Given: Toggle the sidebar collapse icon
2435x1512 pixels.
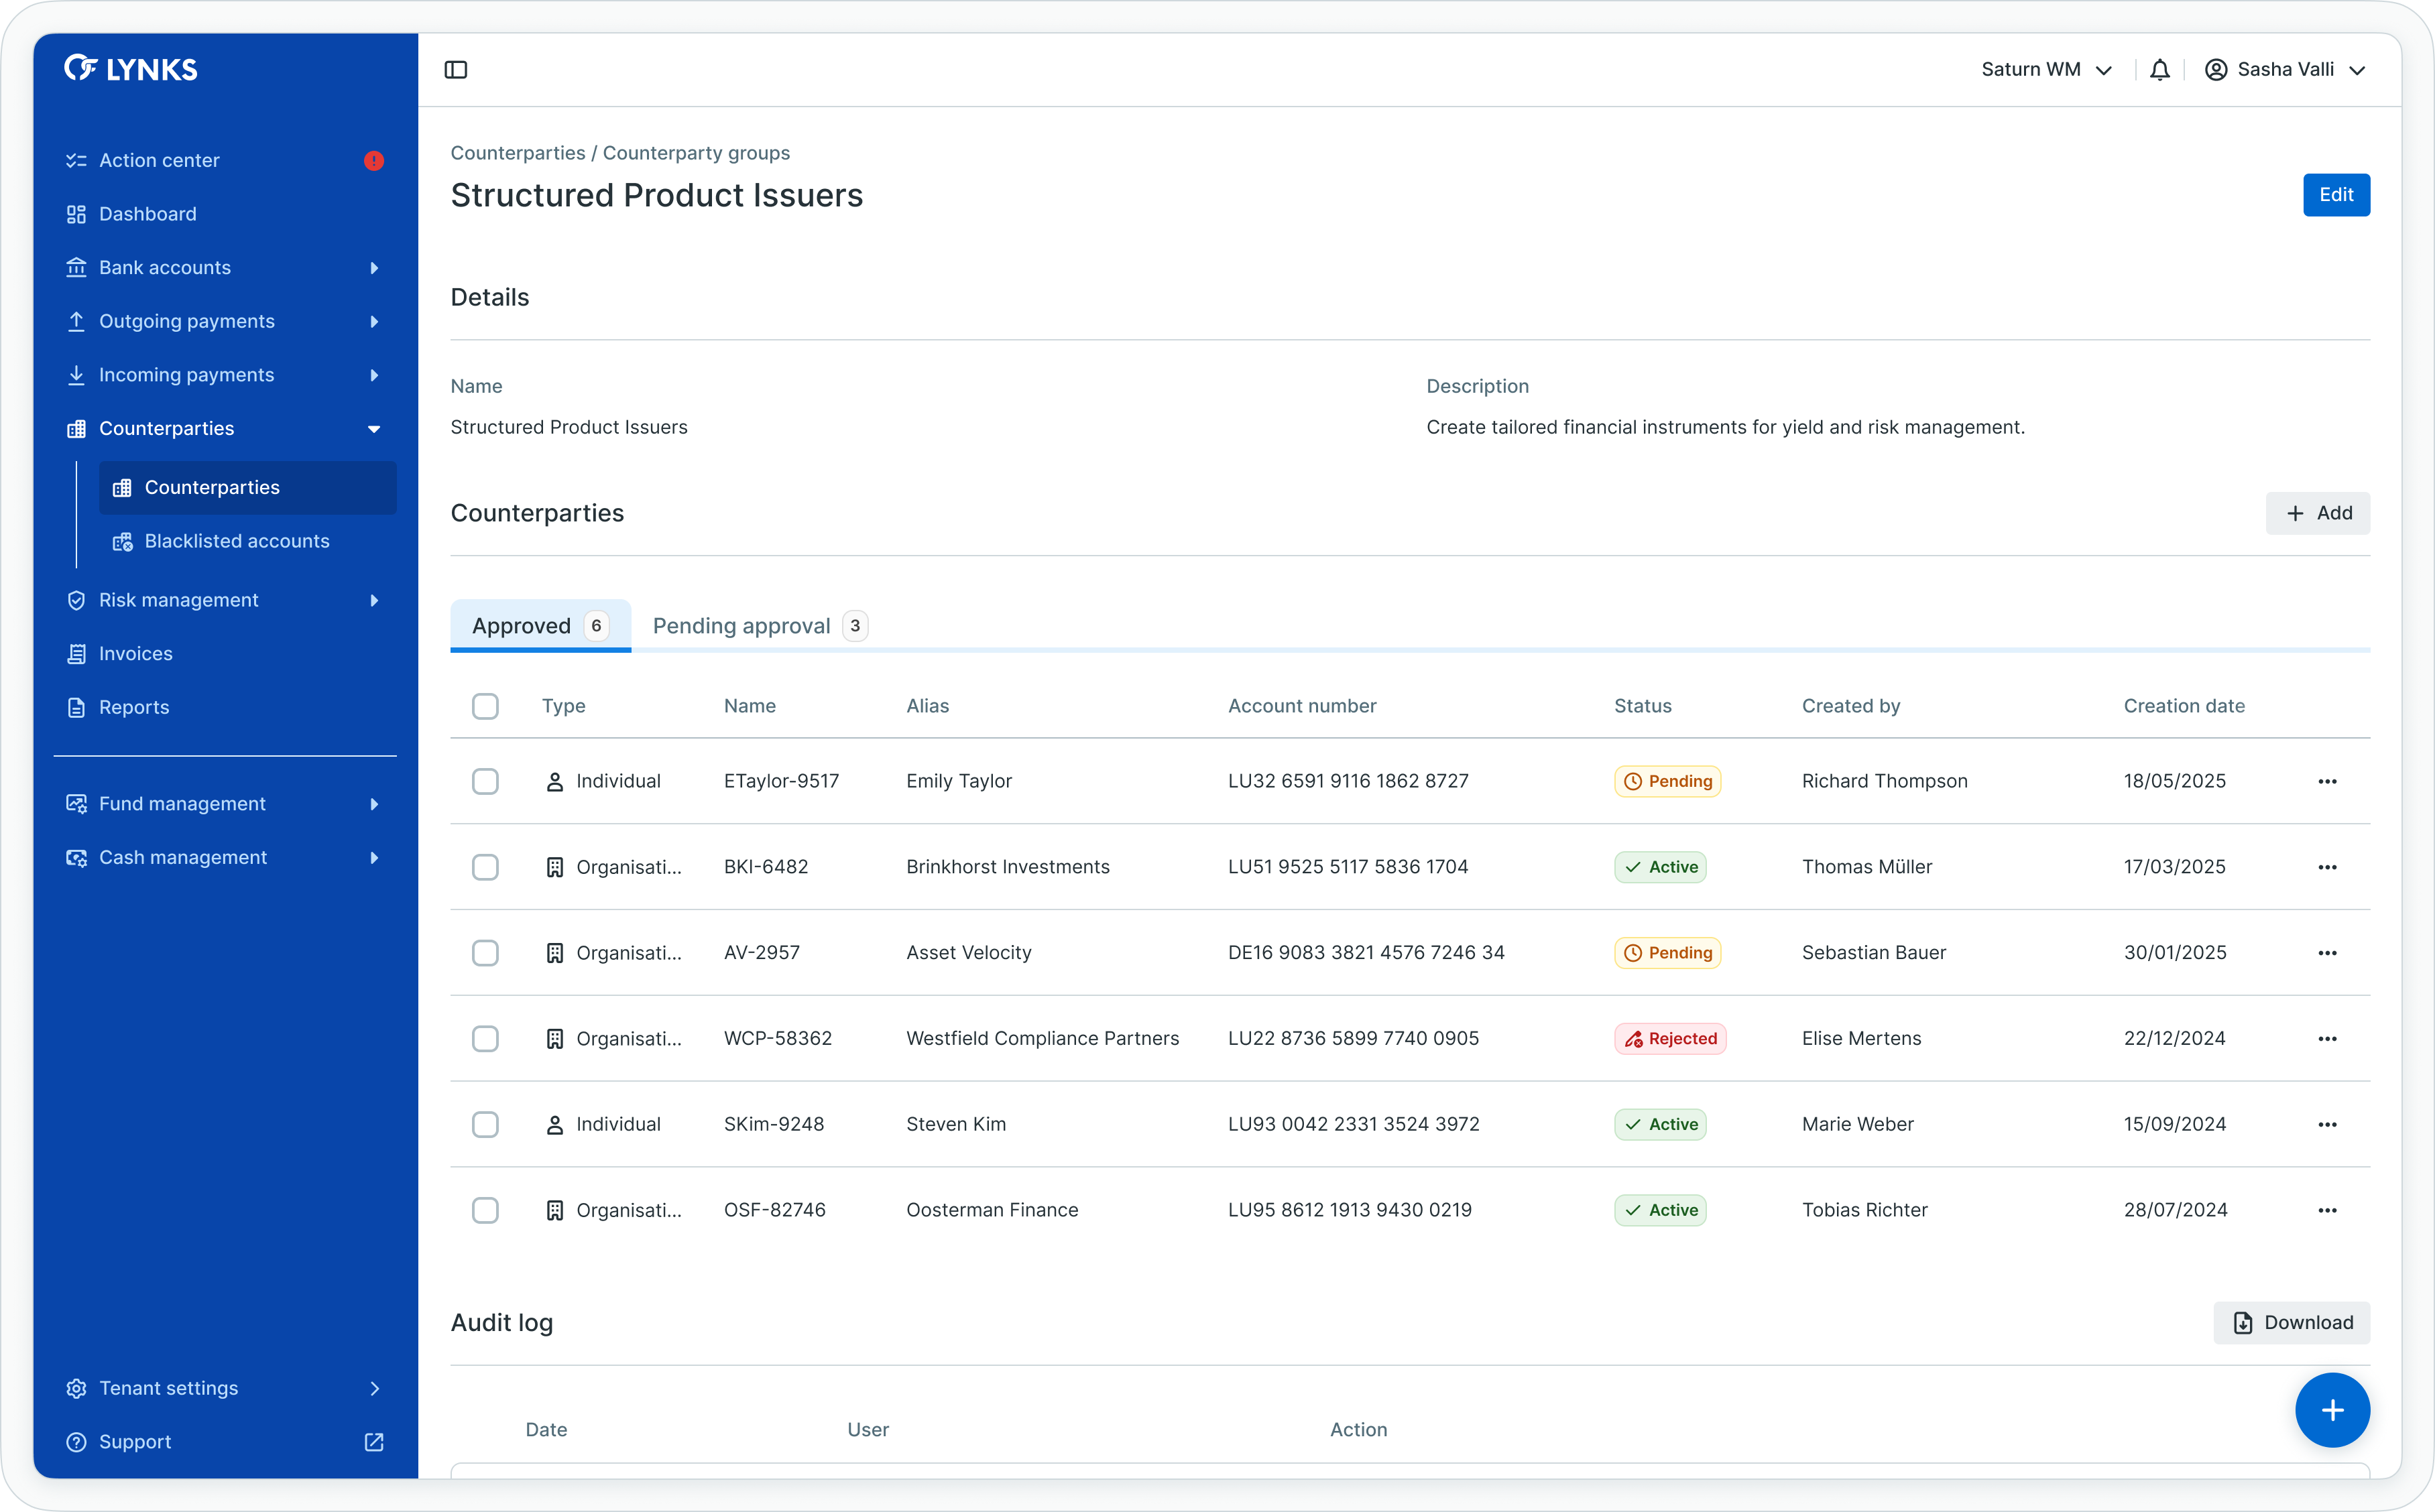Looking at the screenshot, I should [x=456, y=70].
